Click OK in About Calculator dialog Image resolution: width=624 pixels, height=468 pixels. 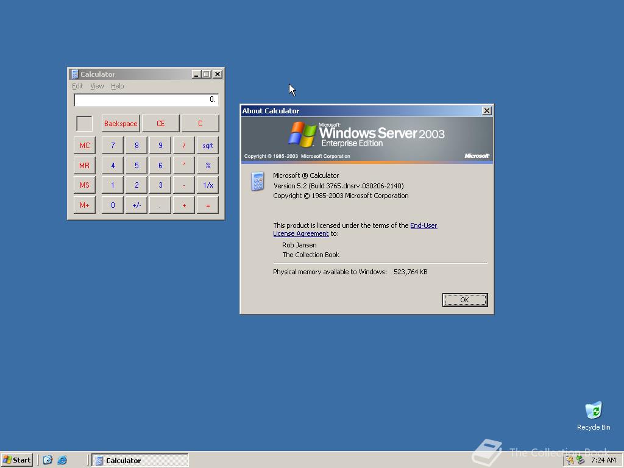(x=465, y=300)
